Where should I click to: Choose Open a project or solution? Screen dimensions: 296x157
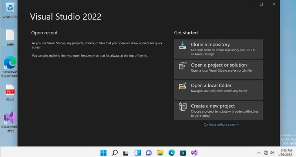pyautogui.click(x=218, y=69)
